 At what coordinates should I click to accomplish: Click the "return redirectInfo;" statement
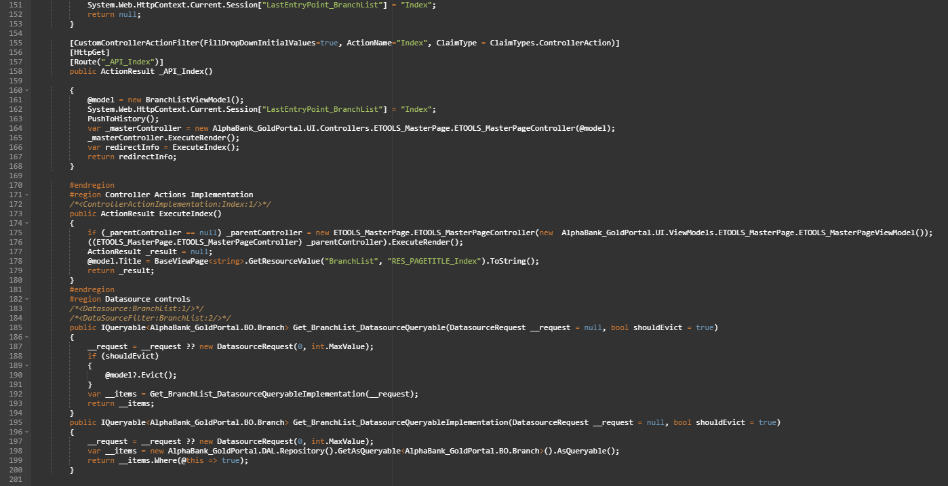pyautogui.click(x=132, y=157)
